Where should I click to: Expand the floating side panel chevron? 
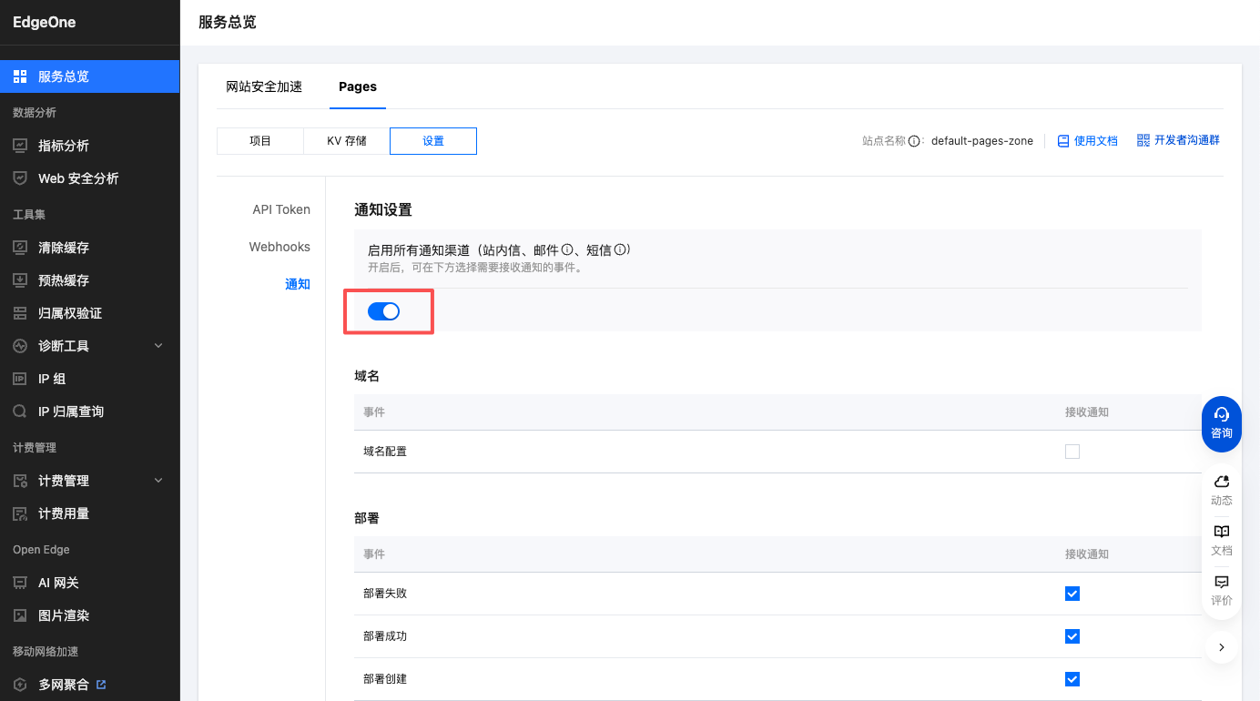pos(1221,647)
